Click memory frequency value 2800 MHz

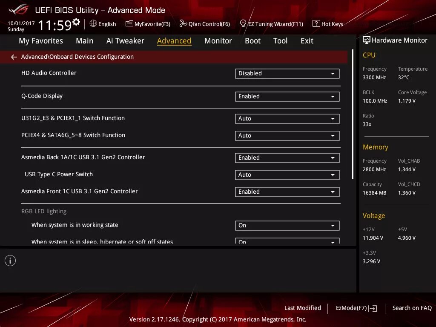click(374, 169)
